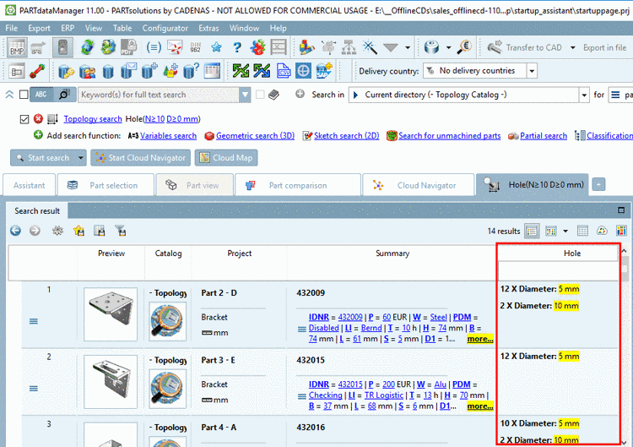Open the PDF datasheet icon
This screenshot has height=447, width=633.
pos(128,47)
